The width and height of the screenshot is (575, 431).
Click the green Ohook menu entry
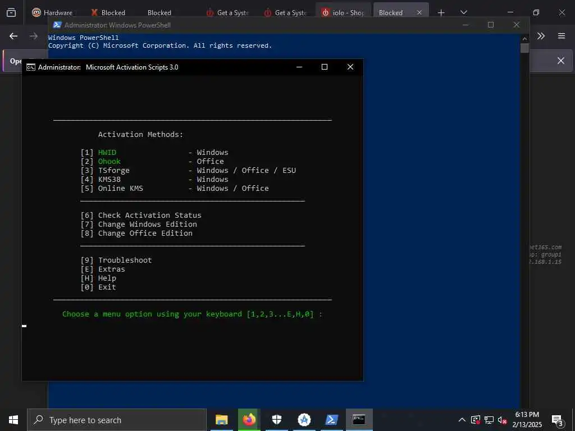coord(109,161)
